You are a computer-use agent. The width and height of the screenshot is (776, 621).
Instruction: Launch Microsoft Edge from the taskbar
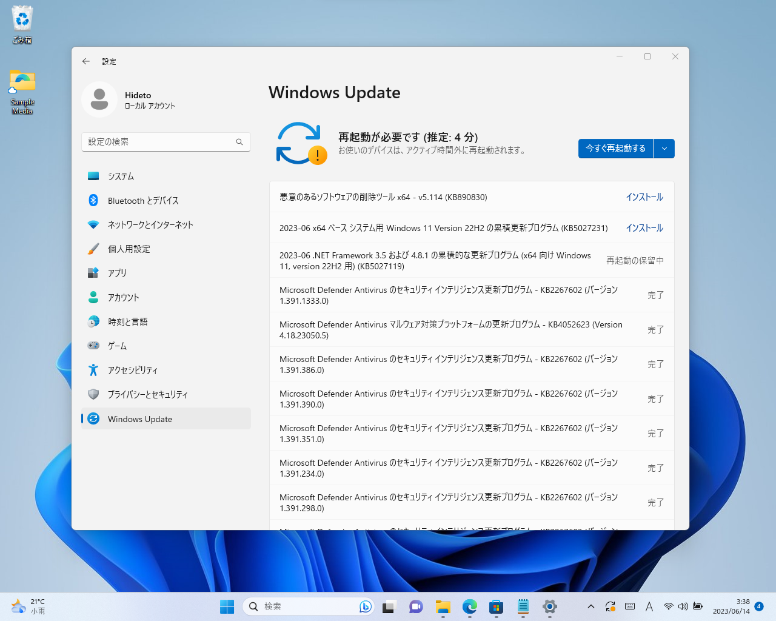(470, 606)
